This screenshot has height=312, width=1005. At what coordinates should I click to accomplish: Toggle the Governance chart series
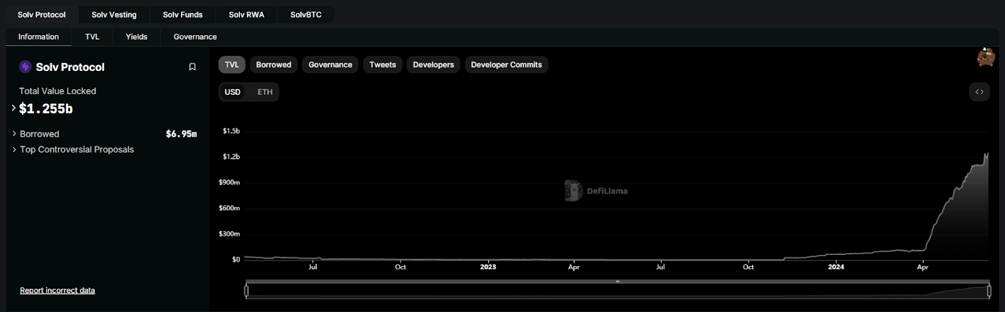(x=330, y=65)
